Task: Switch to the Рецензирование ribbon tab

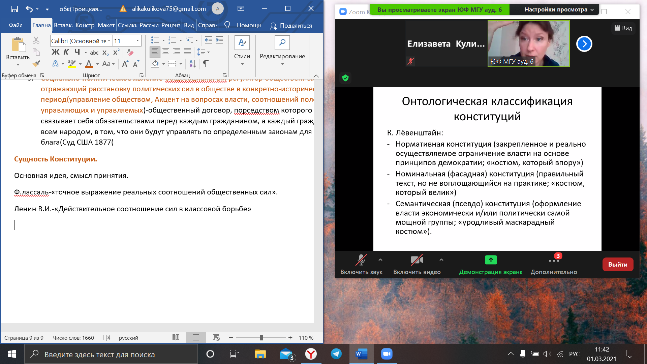Action: pos(171,25)
